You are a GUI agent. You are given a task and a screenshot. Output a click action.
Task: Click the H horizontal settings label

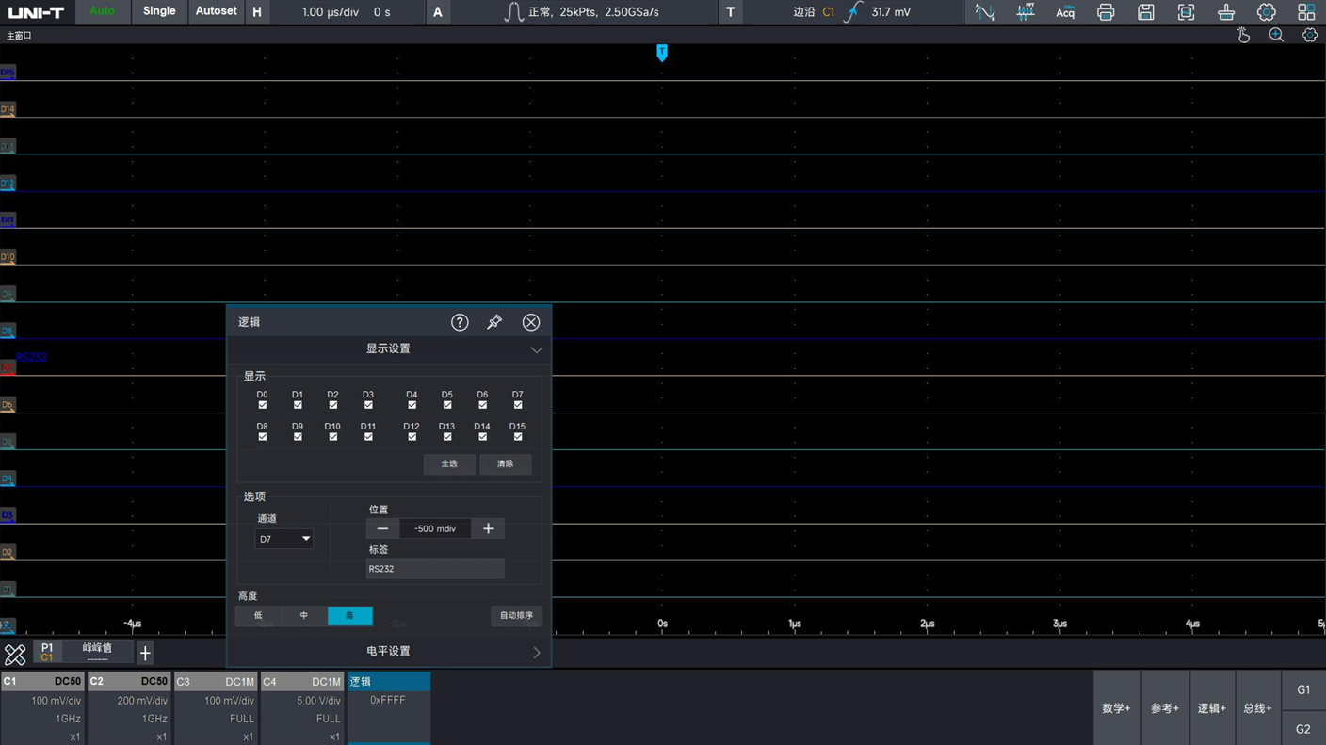[257, 12]
